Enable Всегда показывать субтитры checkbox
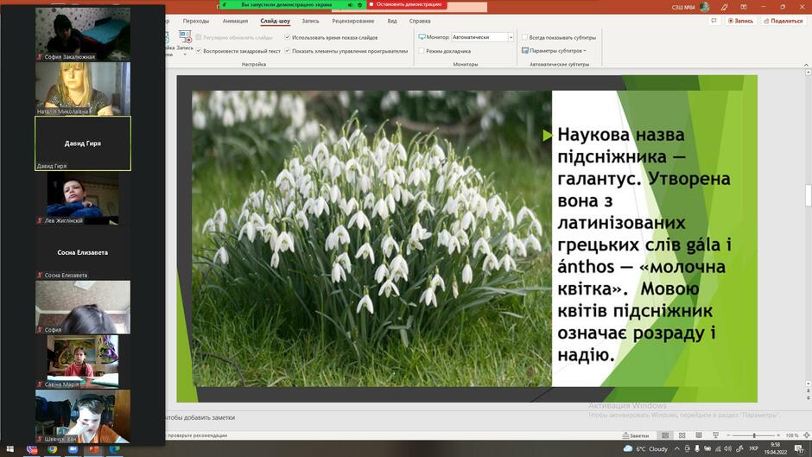 point(524,37)
